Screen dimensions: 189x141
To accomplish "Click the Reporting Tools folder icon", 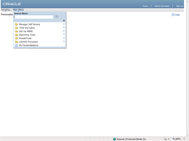I will pos(17,35).
